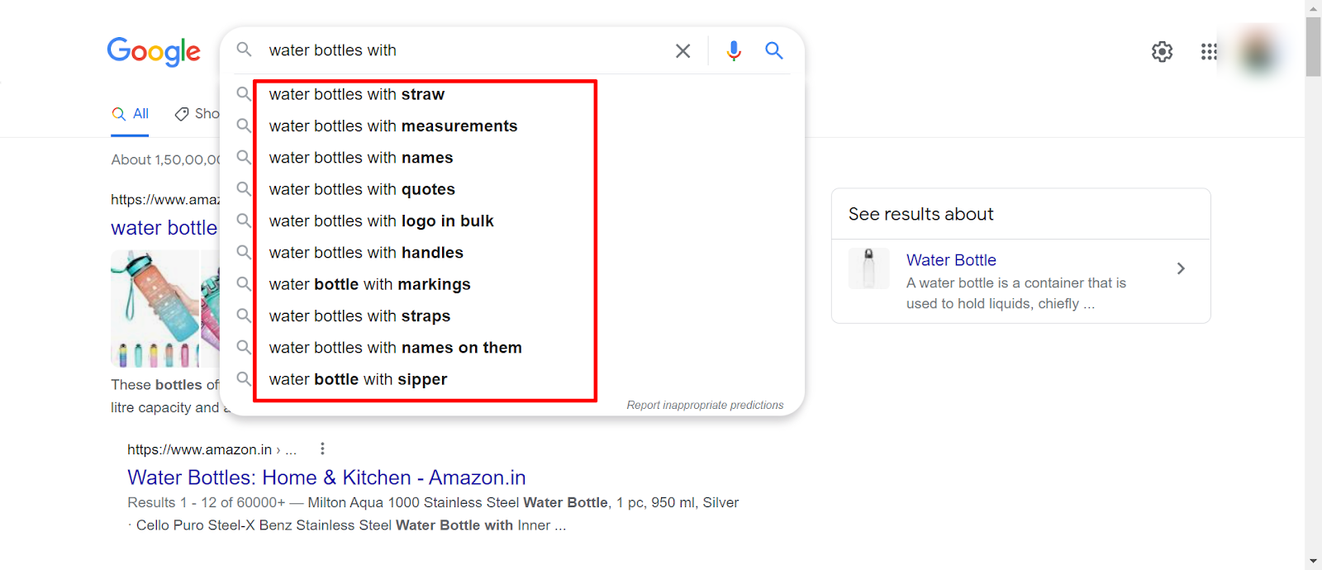
Task: Select "water bottle with sipper" suggestion
Action: 358,380
